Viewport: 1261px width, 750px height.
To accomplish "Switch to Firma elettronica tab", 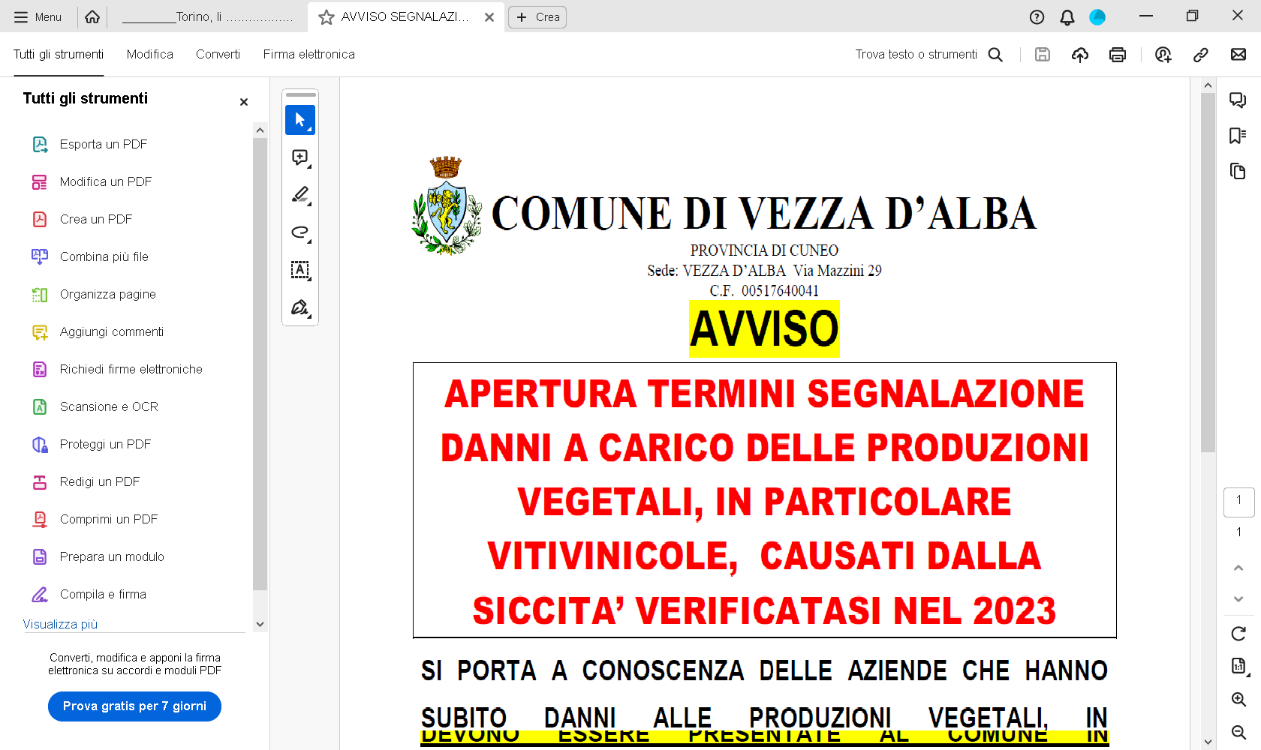I will [x=308, y=55].
